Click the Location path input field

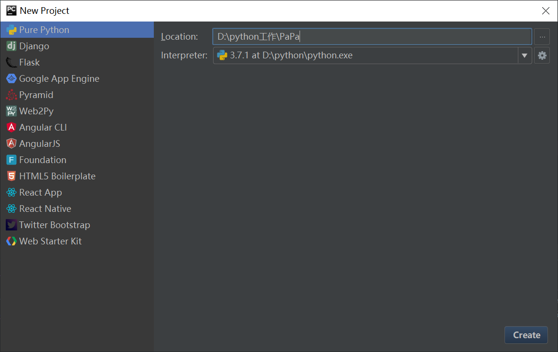[x=372, y=37]
